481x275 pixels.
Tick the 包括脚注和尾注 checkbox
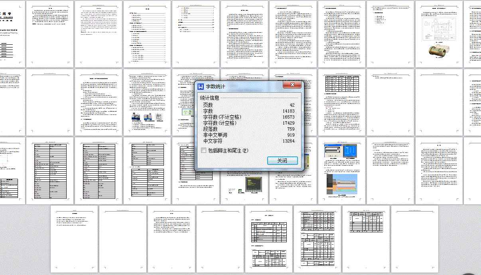coord(204,150)
